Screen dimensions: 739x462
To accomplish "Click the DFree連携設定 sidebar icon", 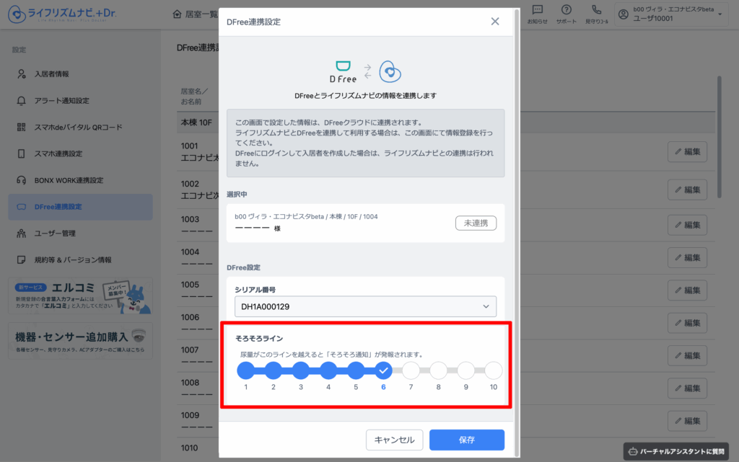I will pyautogui.click(x=21, y=207).
